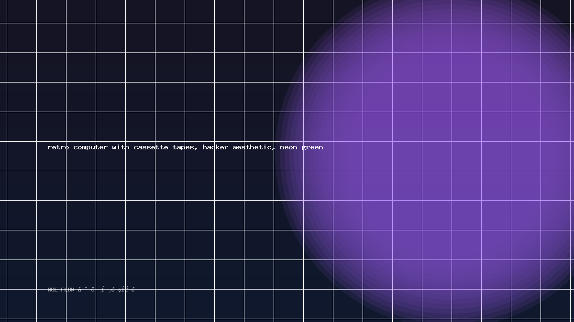The height and width of the screenshot is (322, 574).
Task: Click the "NCE FLOW" footer text
Action: (61, 290)
